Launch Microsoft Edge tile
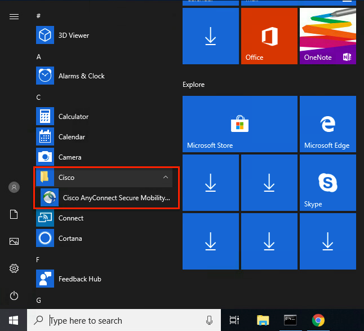This screenshot has height=331, width=364. (x=328, y=124)
